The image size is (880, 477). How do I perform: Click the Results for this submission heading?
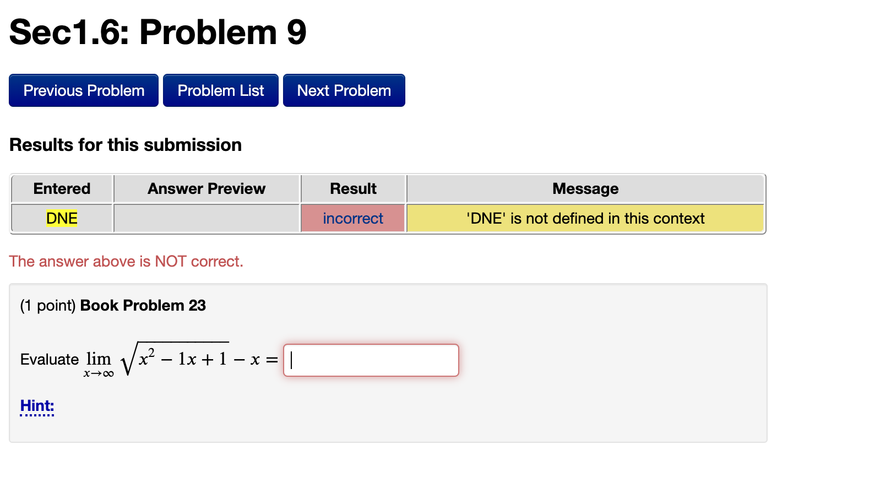(x=125, y=145)
